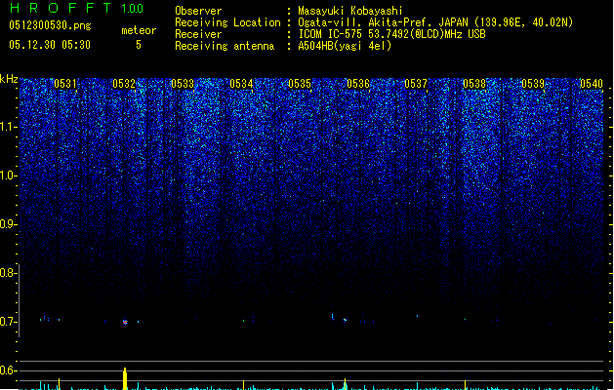Screen dimensions: 614x390
Task: Click the 0531 time marker
Action: [x=65, y=84]
